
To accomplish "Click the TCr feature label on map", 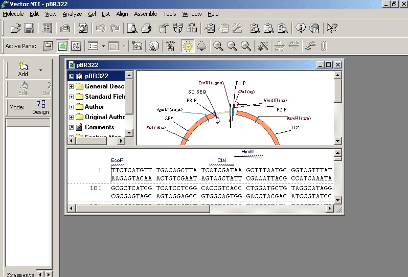I will point(295,127).
